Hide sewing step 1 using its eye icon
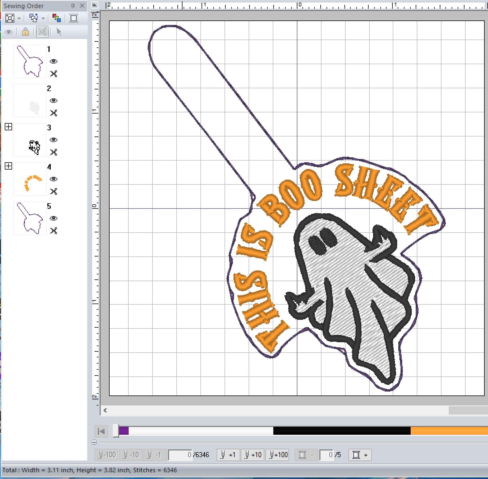Screen dimensions: 488x479 point(53,61)
